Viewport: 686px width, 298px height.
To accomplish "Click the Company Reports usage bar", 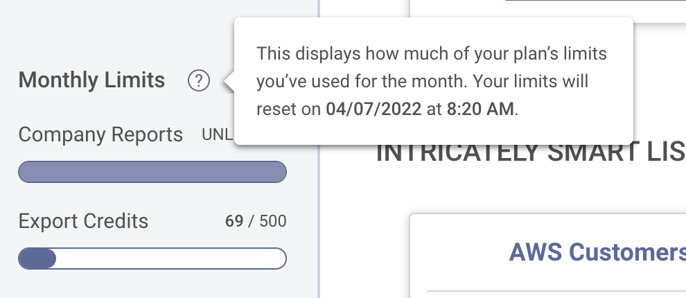I will point(152,172).
